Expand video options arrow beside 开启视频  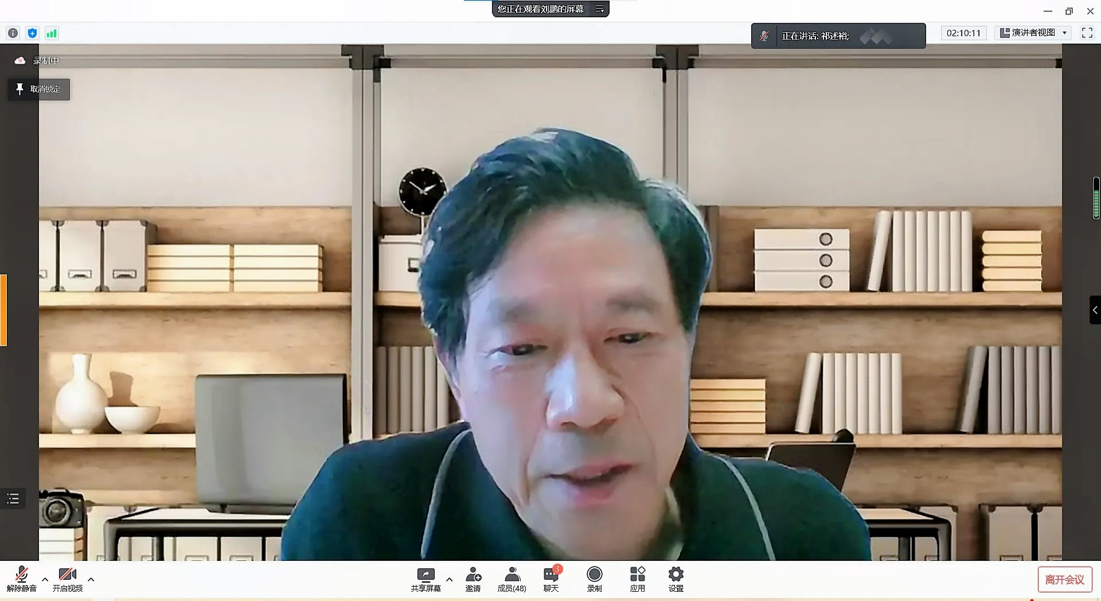pyautogui.click(x=91, y=579)
